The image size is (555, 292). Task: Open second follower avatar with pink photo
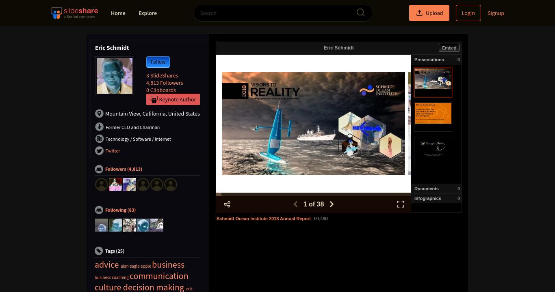coord(115,185)
